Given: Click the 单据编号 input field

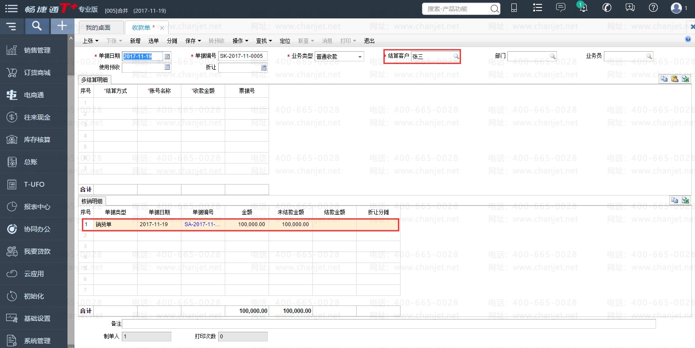Looking at the screenshot, I should tap(243, 56).
